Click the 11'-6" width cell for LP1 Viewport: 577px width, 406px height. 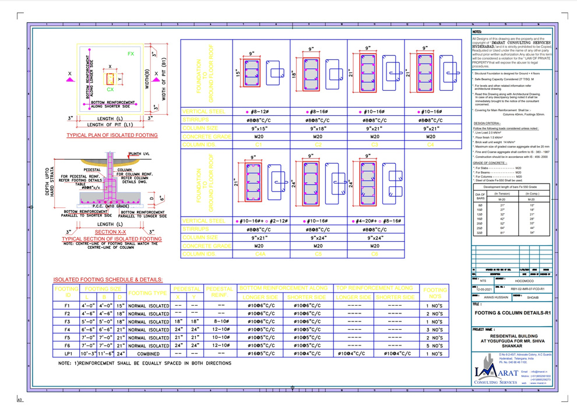(x=105, y=354)
